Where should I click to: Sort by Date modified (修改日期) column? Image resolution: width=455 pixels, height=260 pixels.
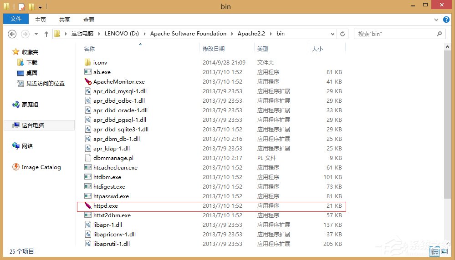click(214, 49)
